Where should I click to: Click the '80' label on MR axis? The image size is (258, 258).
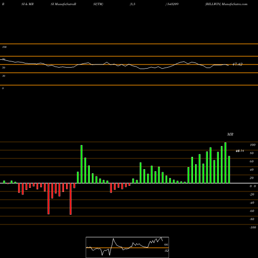(252, 153)
